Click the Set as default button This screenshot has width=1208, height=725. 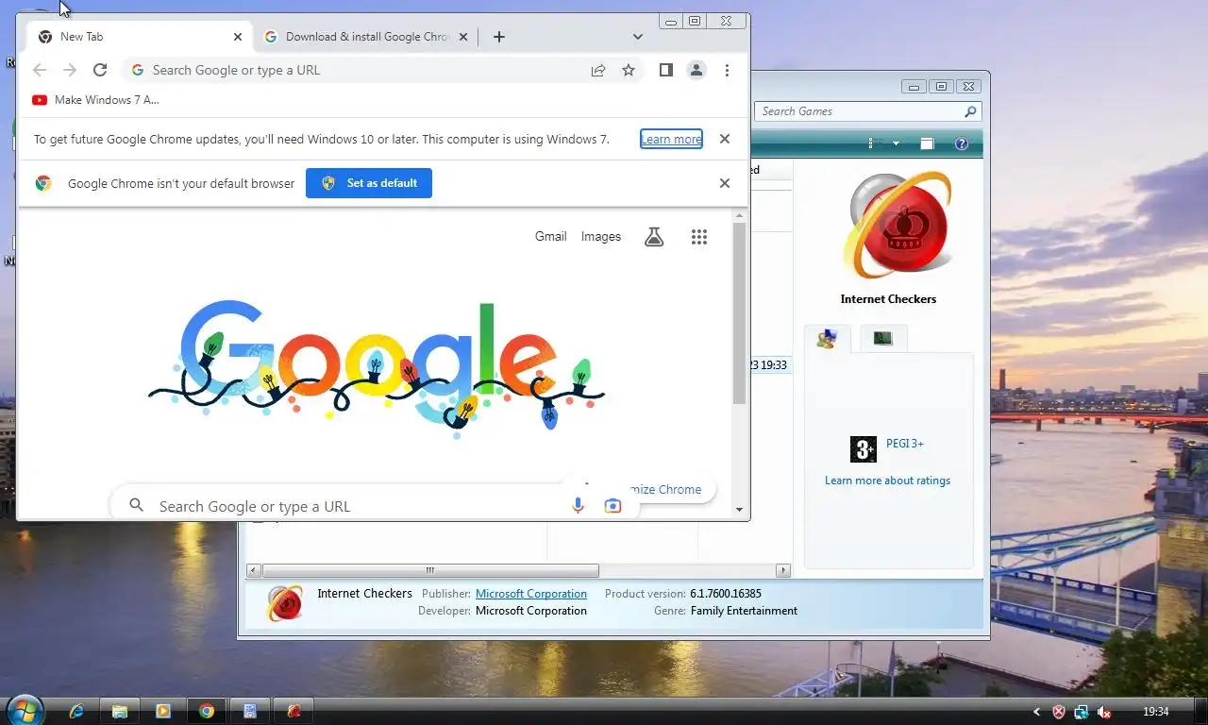click(x=369, y=183)
